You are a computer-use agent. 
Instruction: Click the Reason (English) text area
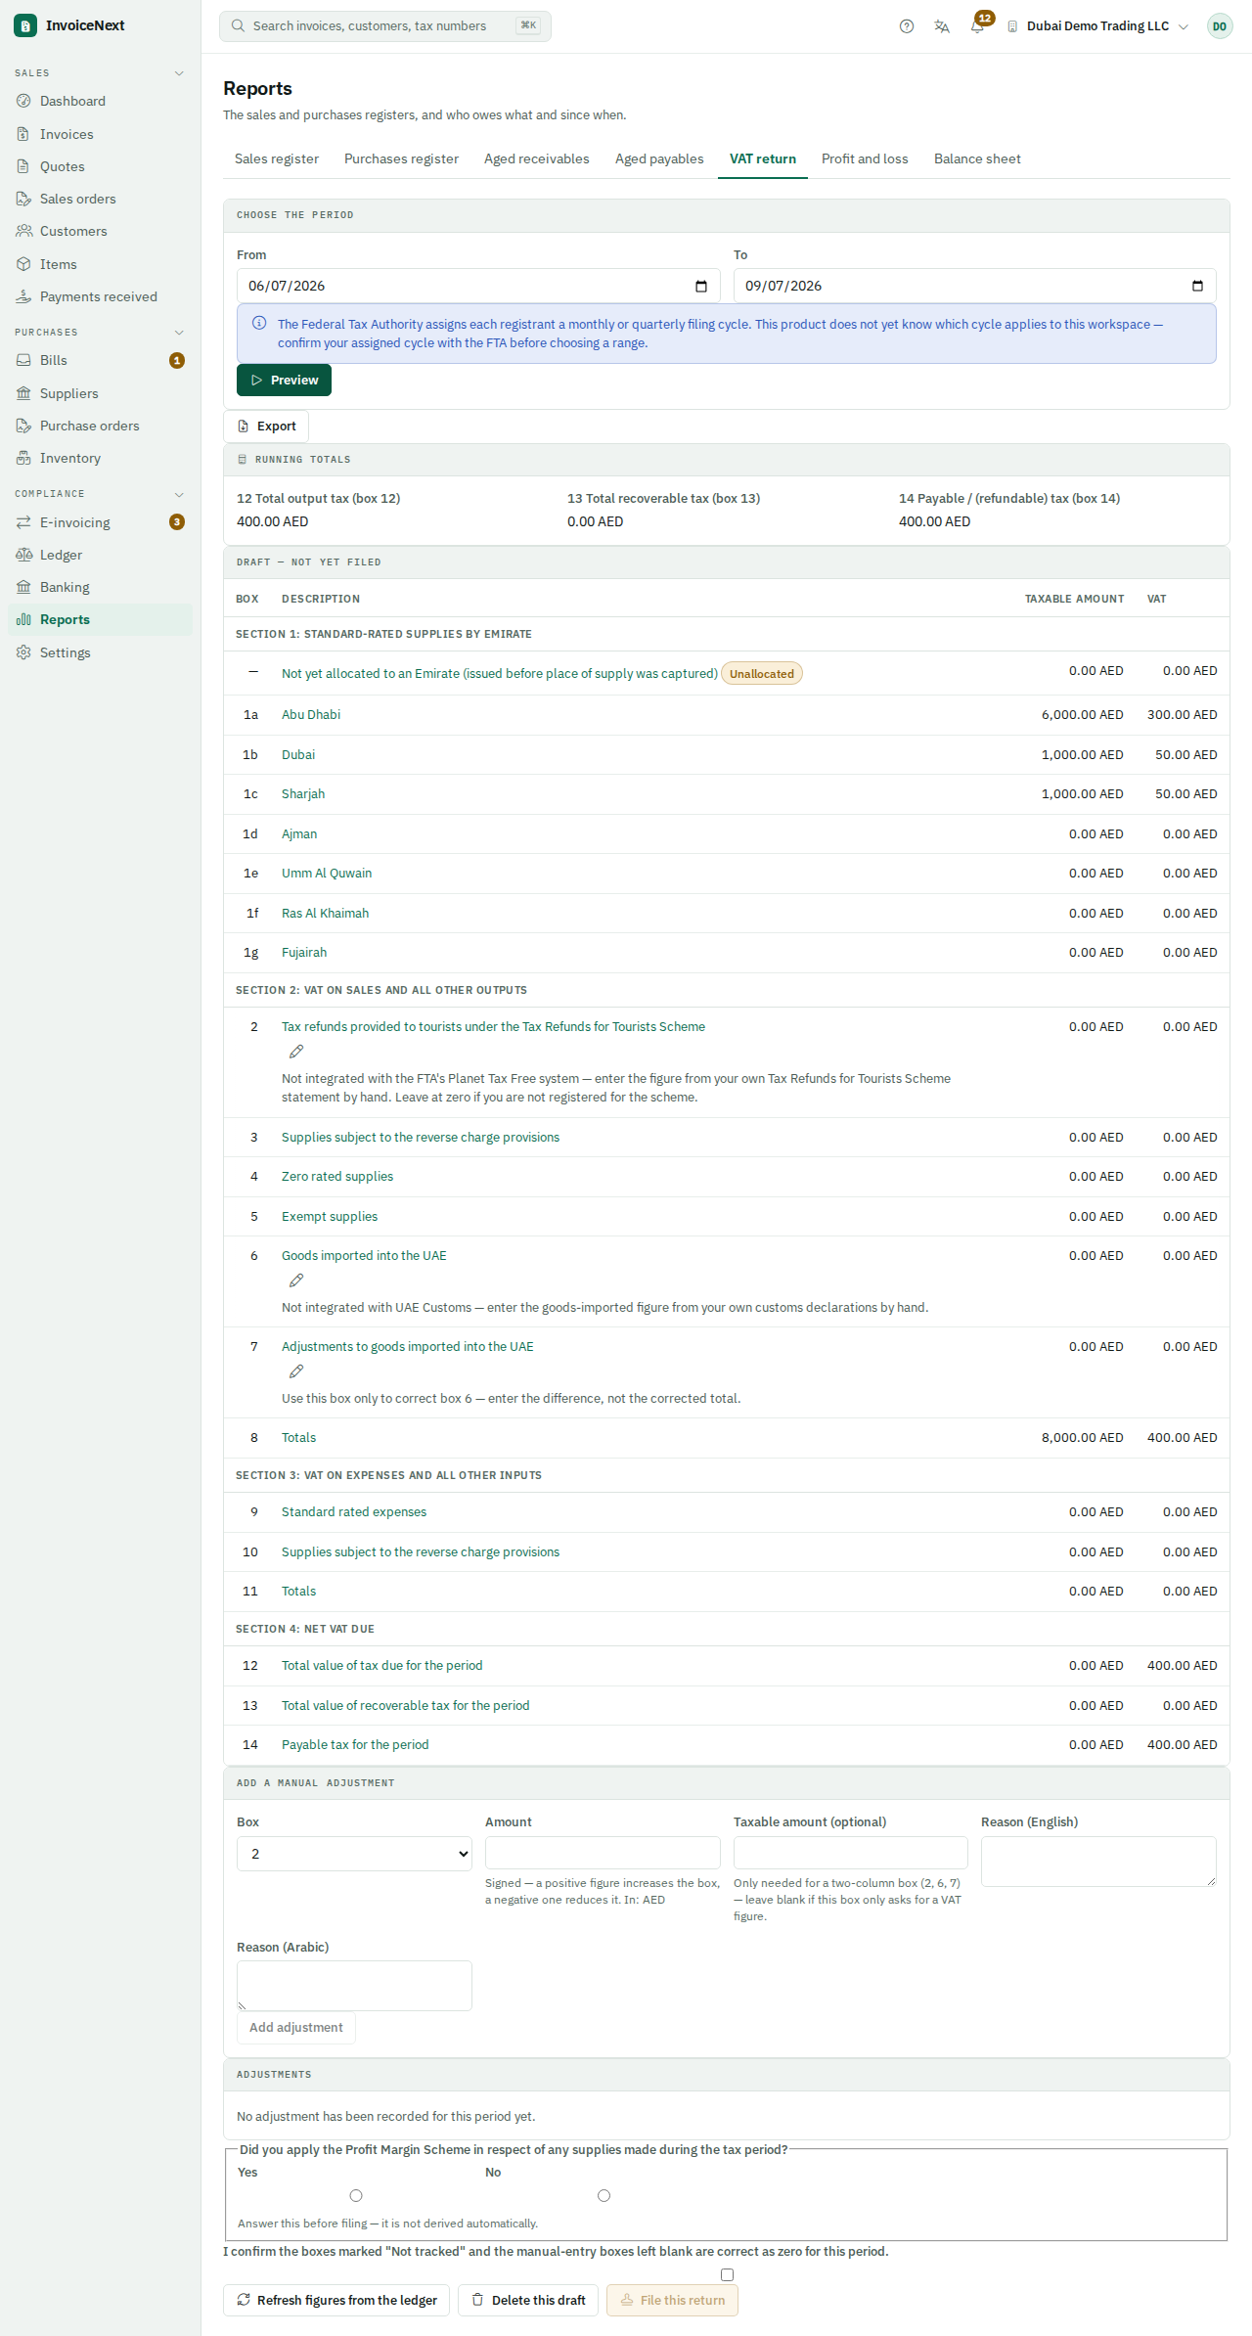(x=1098, y=1862)
